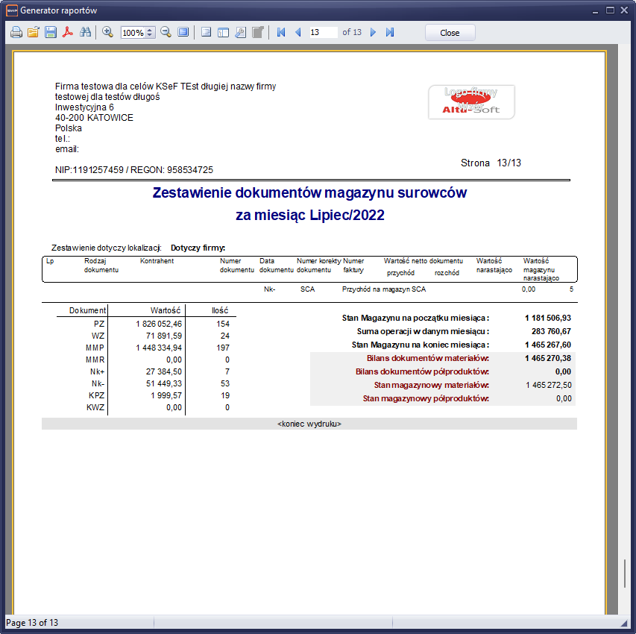The height and width of the screenshot is (634, 636).
Task: Zoom out with the magnifier minus icon
Action: [166, 33]
